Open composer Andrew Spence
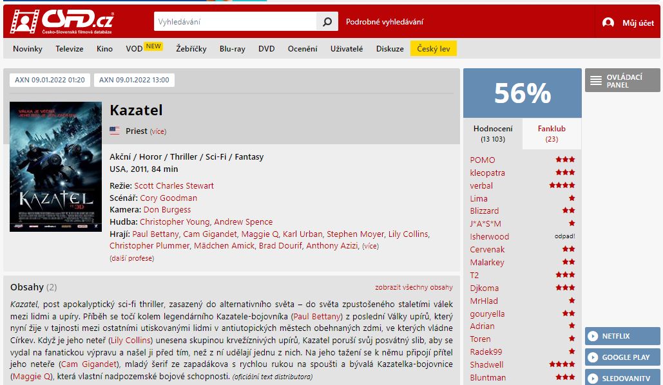 pos(243,222)
